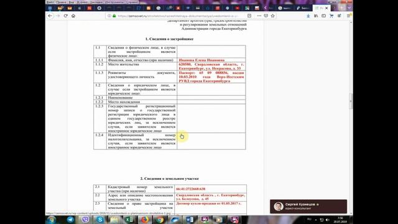Open Excel from the taskbar
The image size is (398, 224).
[x=129, y=220]
